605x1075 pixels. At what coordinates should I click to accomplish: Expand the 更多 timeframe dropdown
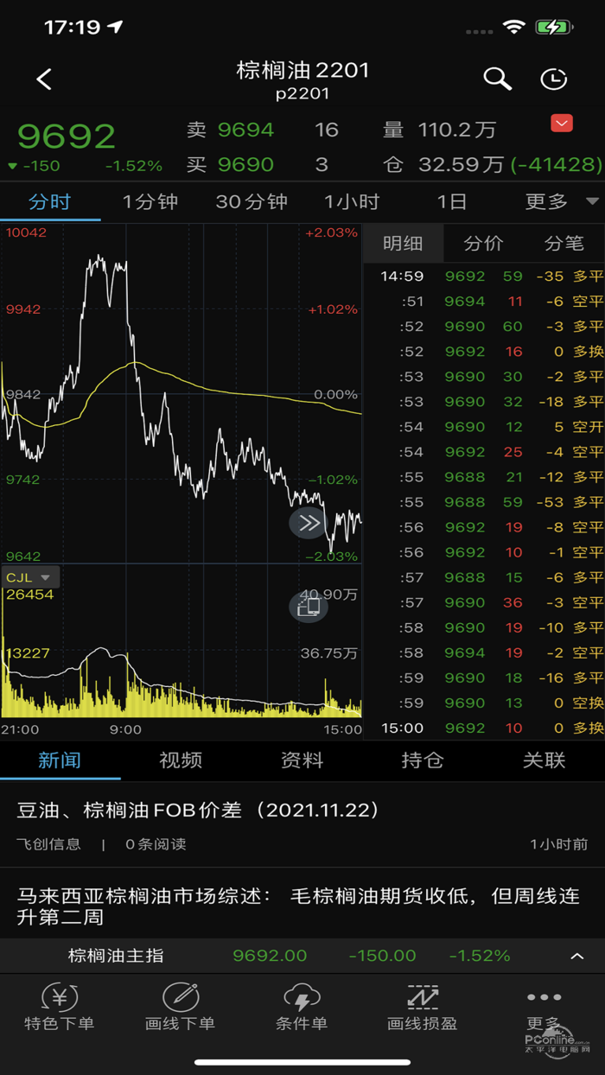[x=562, y=202]
